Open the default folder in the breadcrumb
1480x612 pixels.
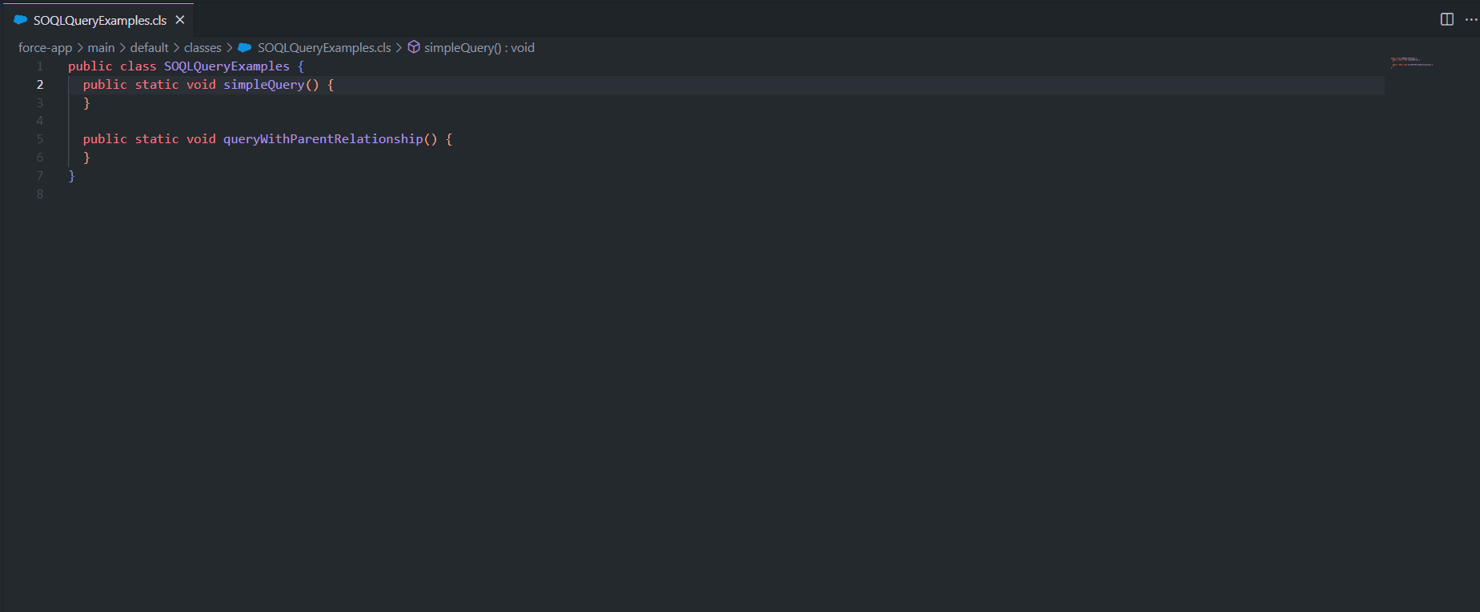pos(149,48)
